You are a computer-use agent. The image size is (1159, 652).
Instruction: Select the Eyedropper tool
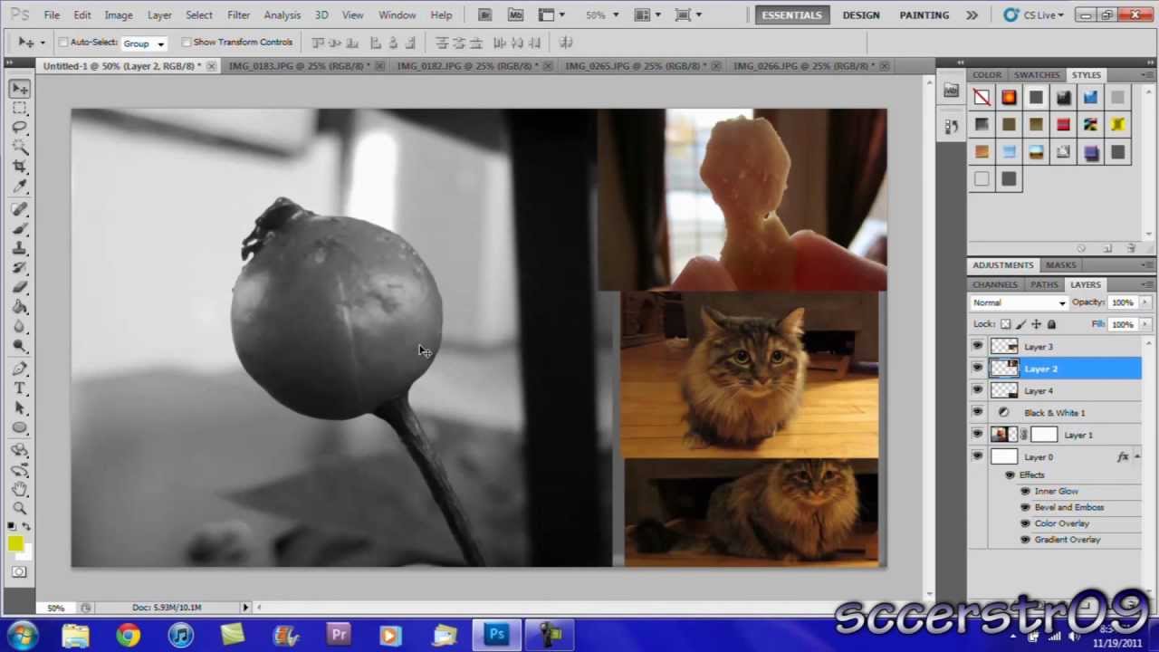tap(20, 187)
